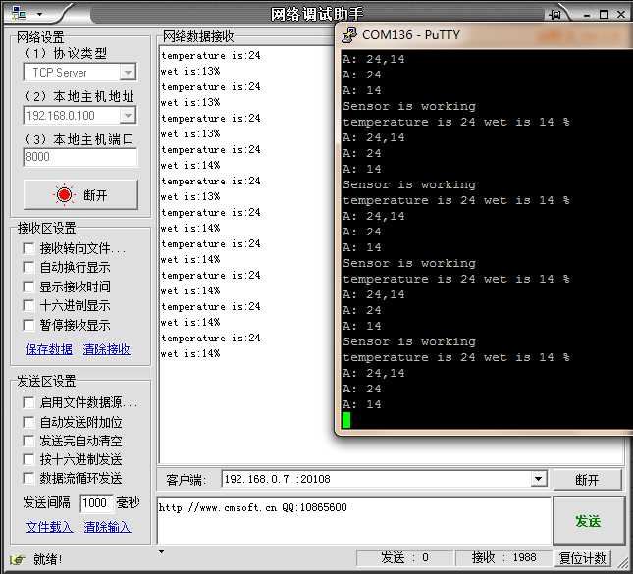Image resolution: width=633 pixels, height=574 pixels.
Task: Enable 发送完自动清空 checkbox
Action: (28, 441)
